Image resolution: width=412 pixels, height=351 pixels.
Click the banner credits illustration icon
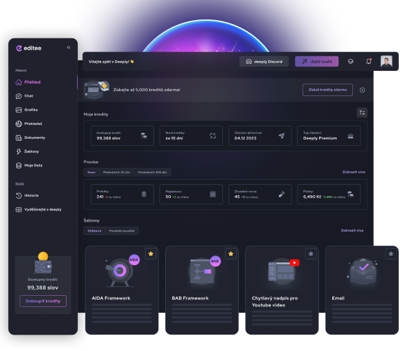pyautogui.click(x=97, y=90)
